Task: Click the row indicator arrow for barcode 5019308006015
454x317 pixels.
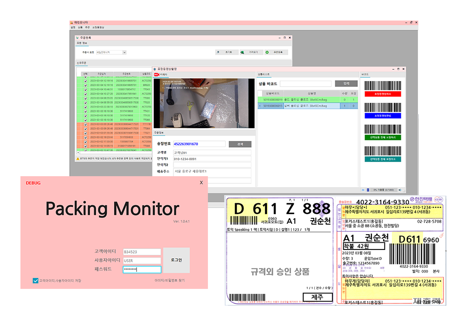Action: pyautogui.click(x=260, y=106)
